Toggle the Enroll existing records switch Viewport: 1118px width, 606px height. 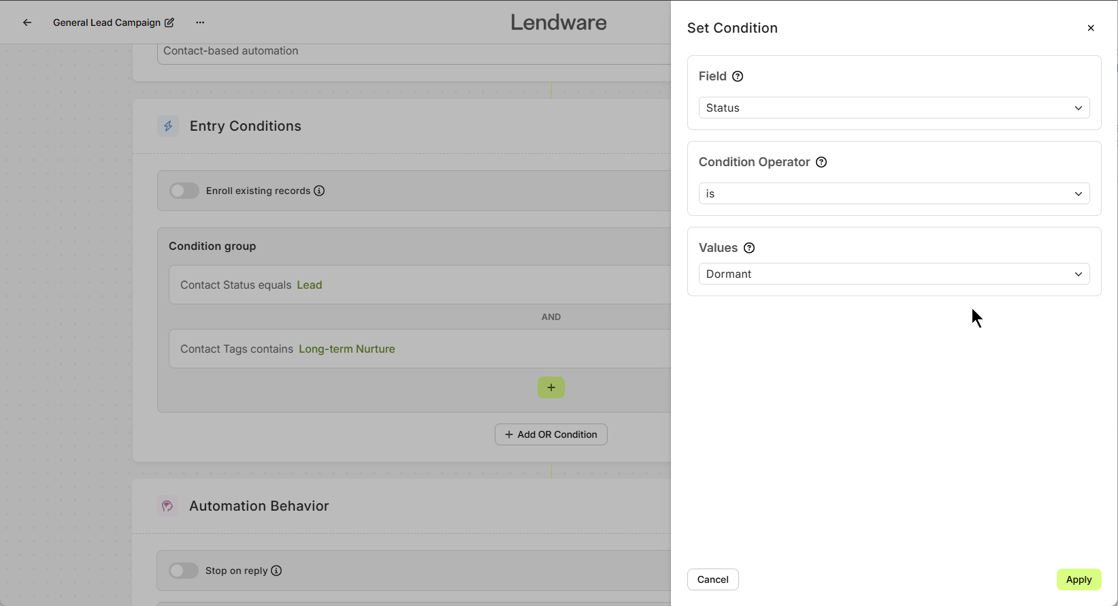[x=184, y=191]
